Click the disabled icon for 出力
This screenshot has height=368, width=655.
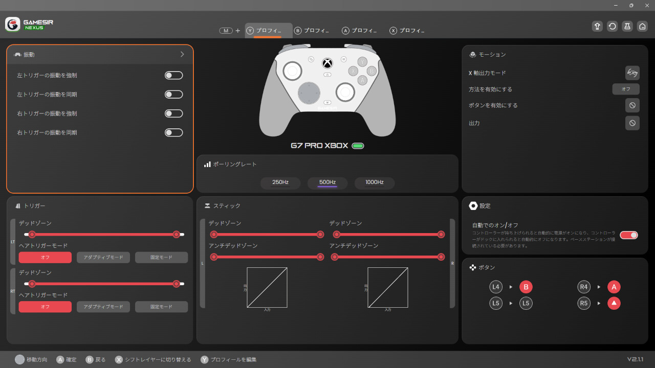pos(632,123)
